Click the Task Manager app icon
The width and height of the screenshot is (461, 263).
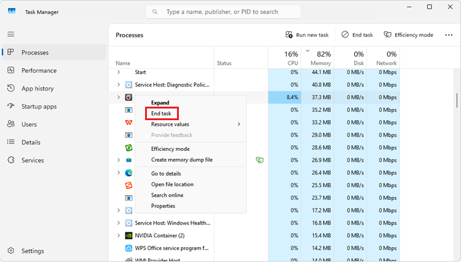pos(12,11)
